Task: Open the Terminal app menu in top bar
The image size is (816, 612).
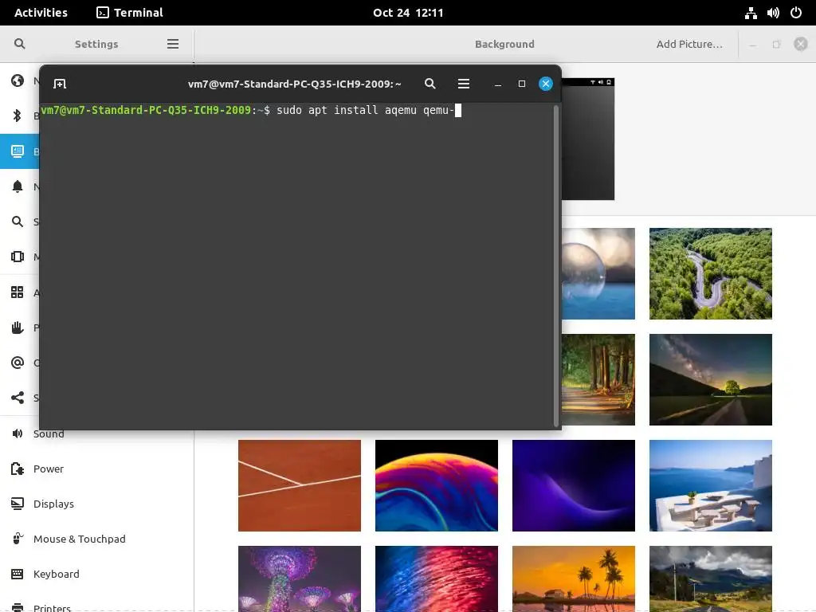Action: pyautogui.click(x=130, y=13)
